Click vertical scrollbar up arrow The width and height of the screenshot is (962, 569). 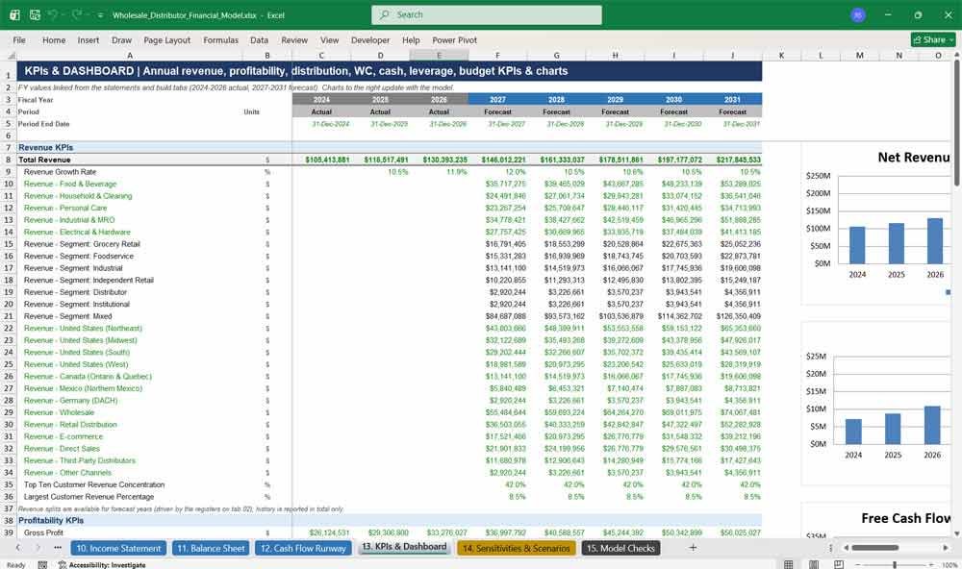[956, 55]
